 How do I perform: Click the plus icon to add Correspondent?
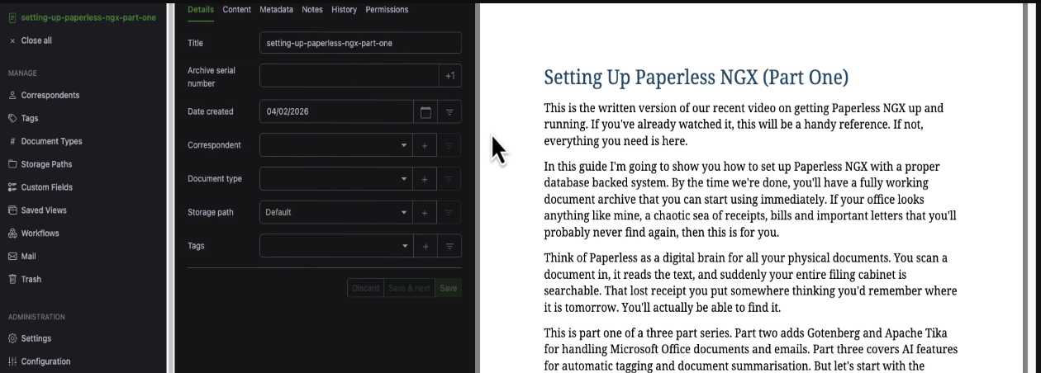[425, 145]
